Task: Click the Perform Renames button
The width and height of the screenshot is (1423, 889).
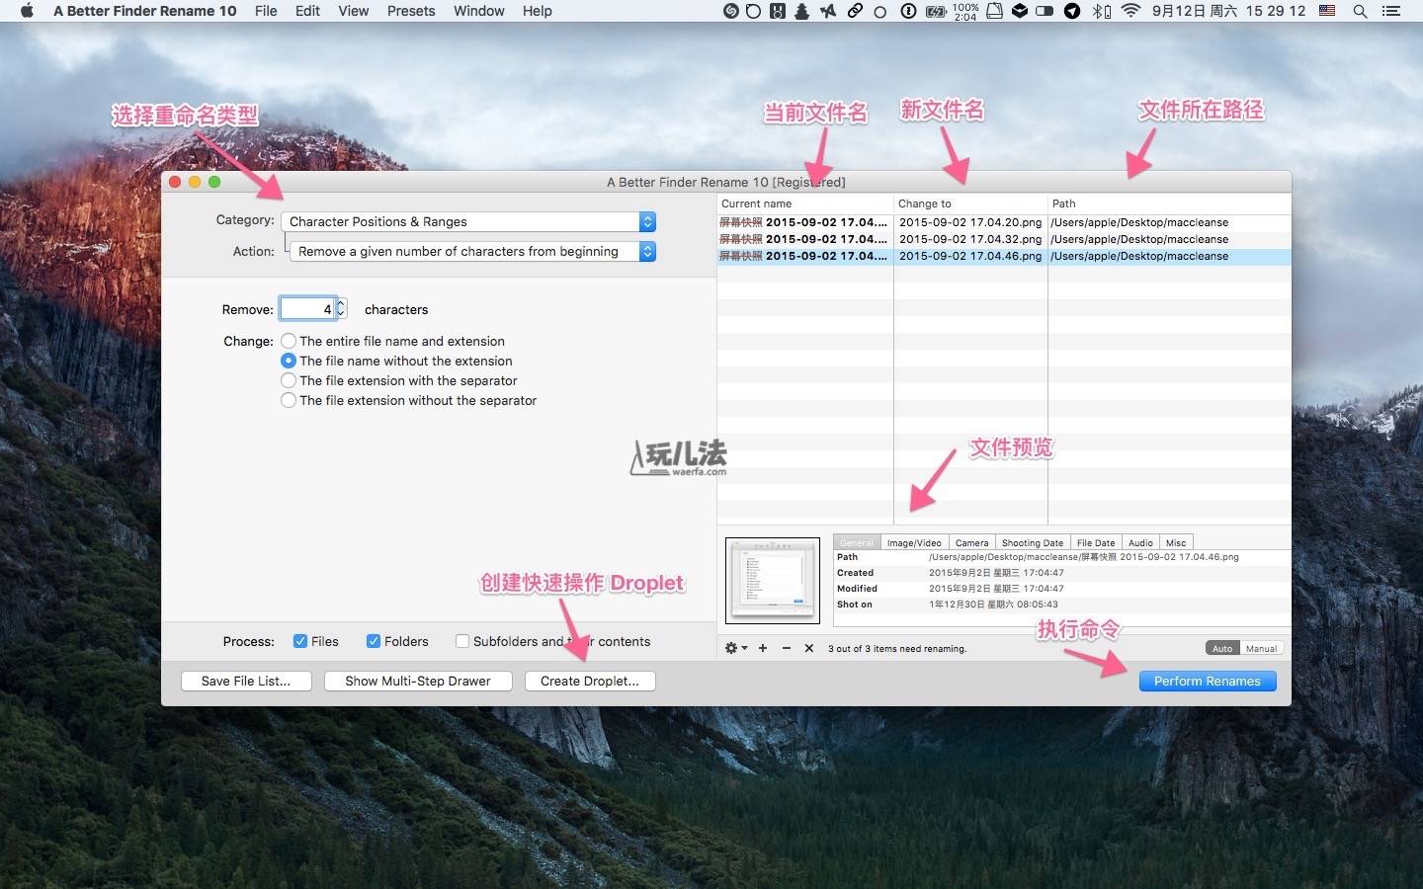Action: (x=1208, y=681)
